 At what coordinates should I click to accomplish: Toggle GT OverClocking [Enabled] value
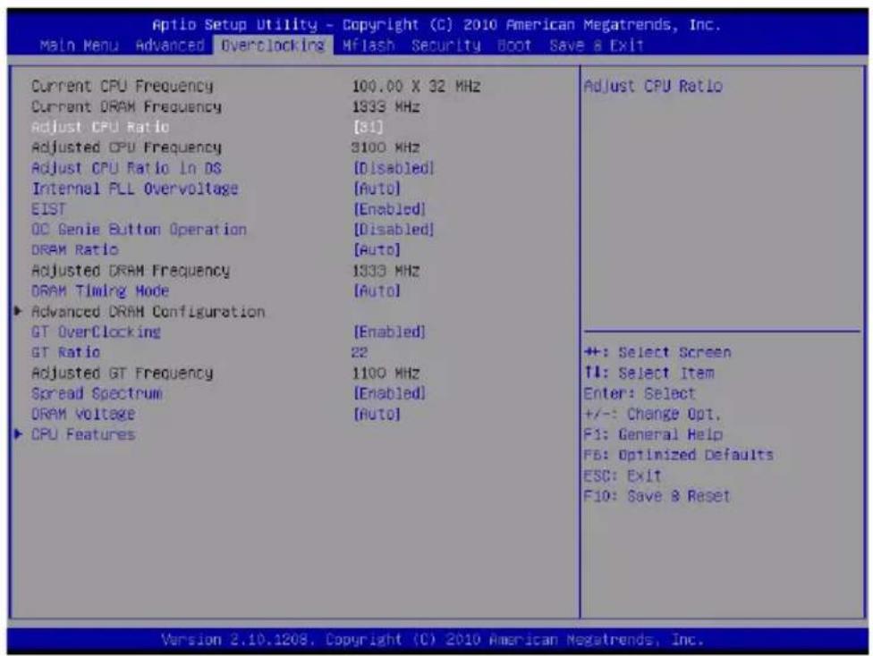[x=390, y=332]
